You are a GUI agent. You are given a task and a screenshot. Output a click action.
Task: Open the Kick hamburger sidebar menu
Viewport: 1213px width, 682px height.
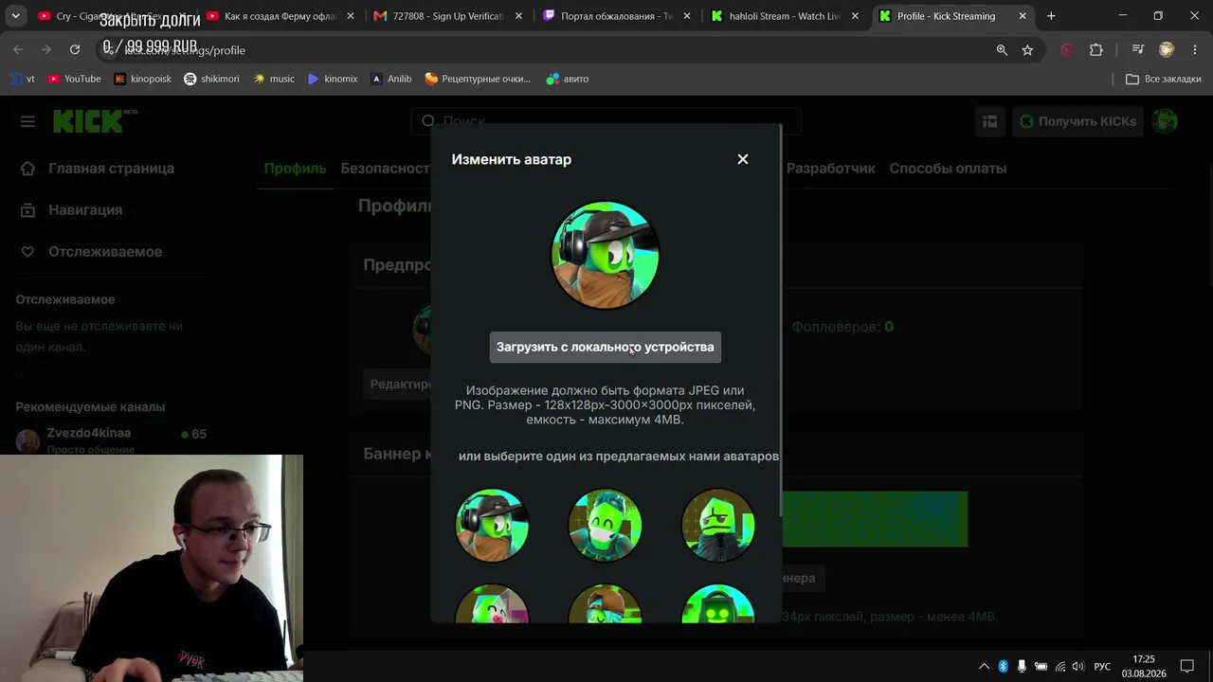pyautogui.click(x=27, y=121)
